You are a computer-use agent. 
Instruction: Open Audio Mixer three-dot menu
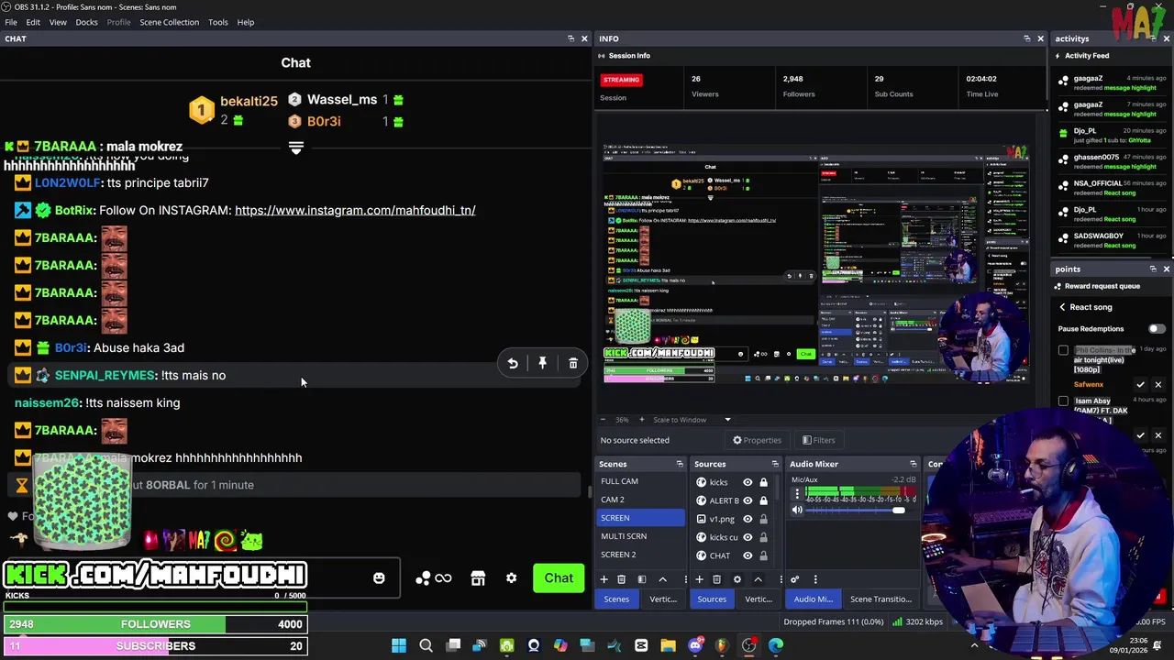(x=815, y=579)
